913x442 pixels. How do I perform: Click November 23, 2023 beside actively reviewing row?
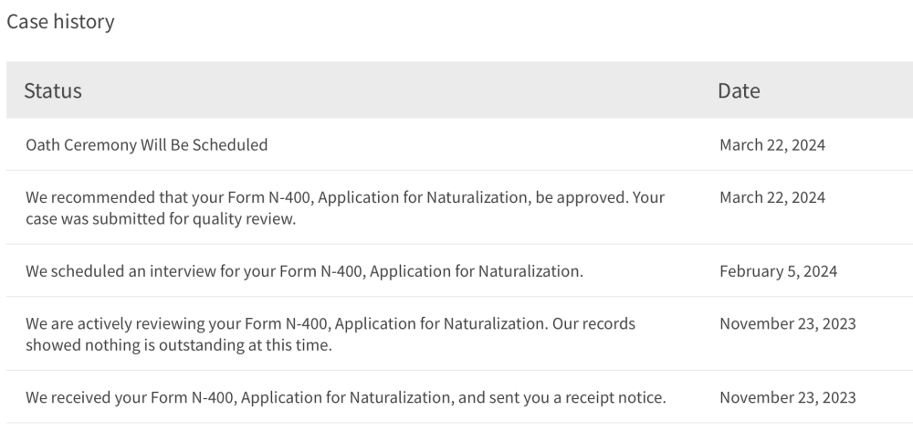[x=788, y=323]
